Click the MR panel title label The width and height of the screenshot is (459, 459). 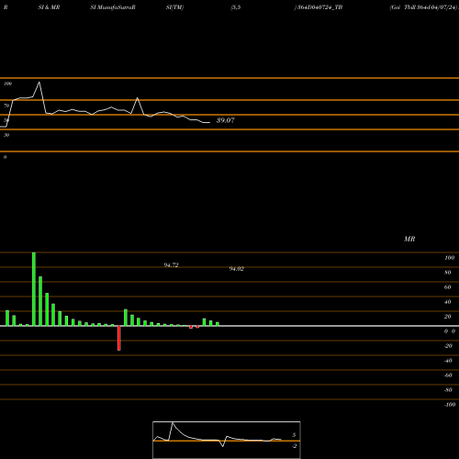click(409, 239)
